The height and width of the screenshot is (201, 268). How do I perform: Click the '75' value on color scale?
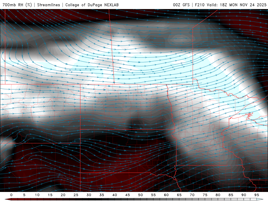coord(205,195)
